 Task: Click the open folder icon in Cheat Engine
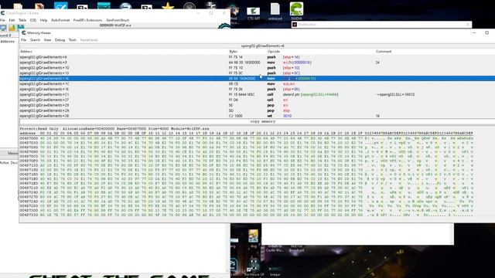click(12, 28)
